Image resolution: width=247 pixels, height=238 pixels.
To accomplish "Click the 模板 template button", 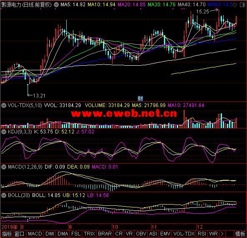I will [240, 234].
